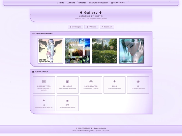182x136 pixels.
Task: Click the FEATURED WORKS section header
Action: click(x=42, y=34)
